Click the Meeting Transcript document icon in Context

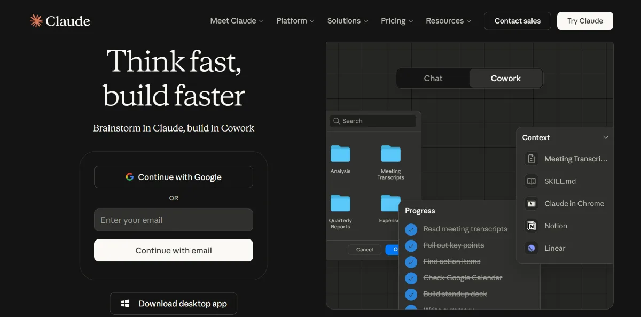pos(531,159)
